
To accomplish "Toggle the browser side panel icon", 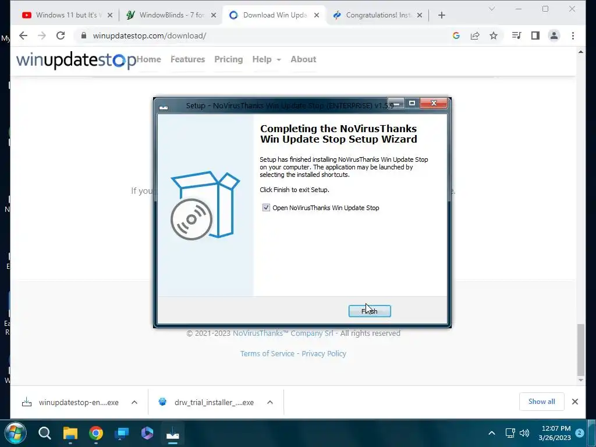I will 535,36.
